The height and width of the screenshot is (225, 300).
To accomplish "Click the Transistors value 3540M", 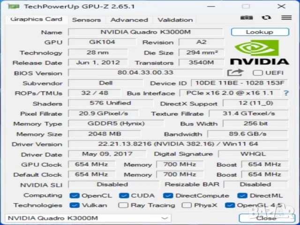I will [202, 62].
